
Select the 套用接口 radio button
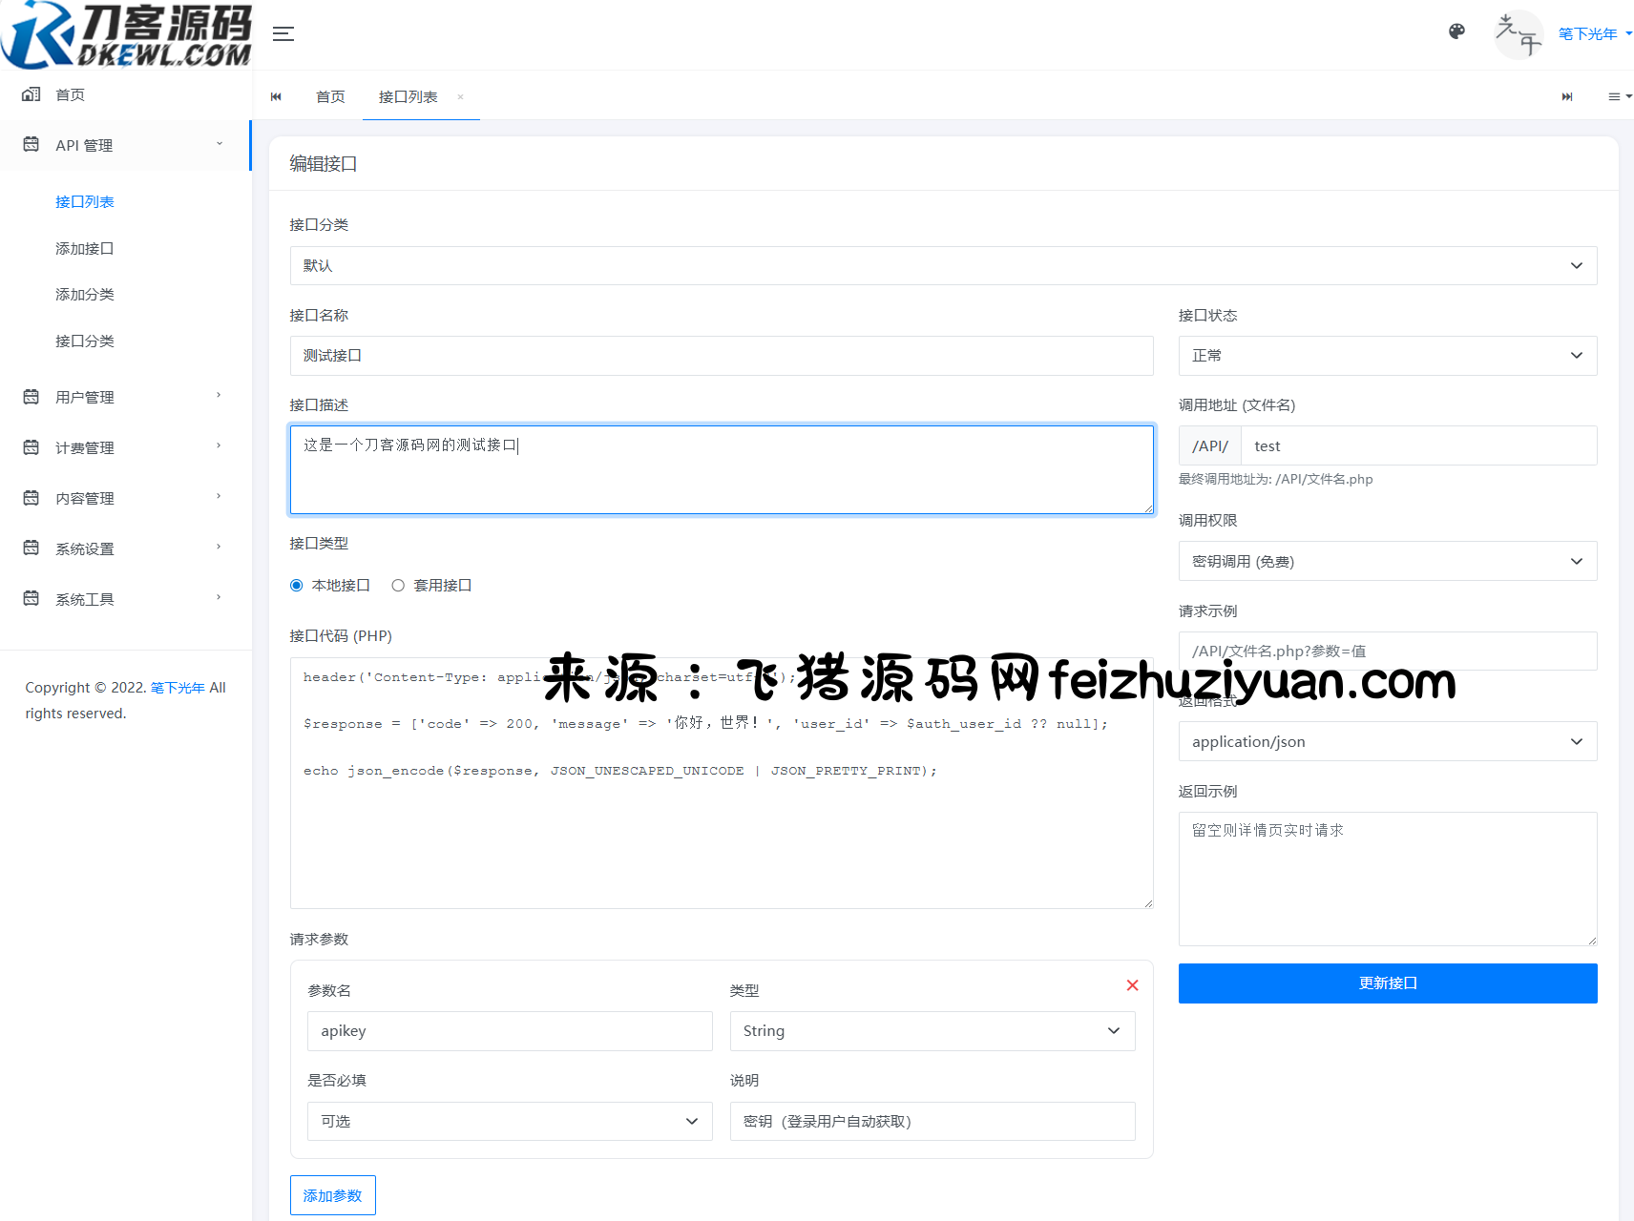coord(398,586)
